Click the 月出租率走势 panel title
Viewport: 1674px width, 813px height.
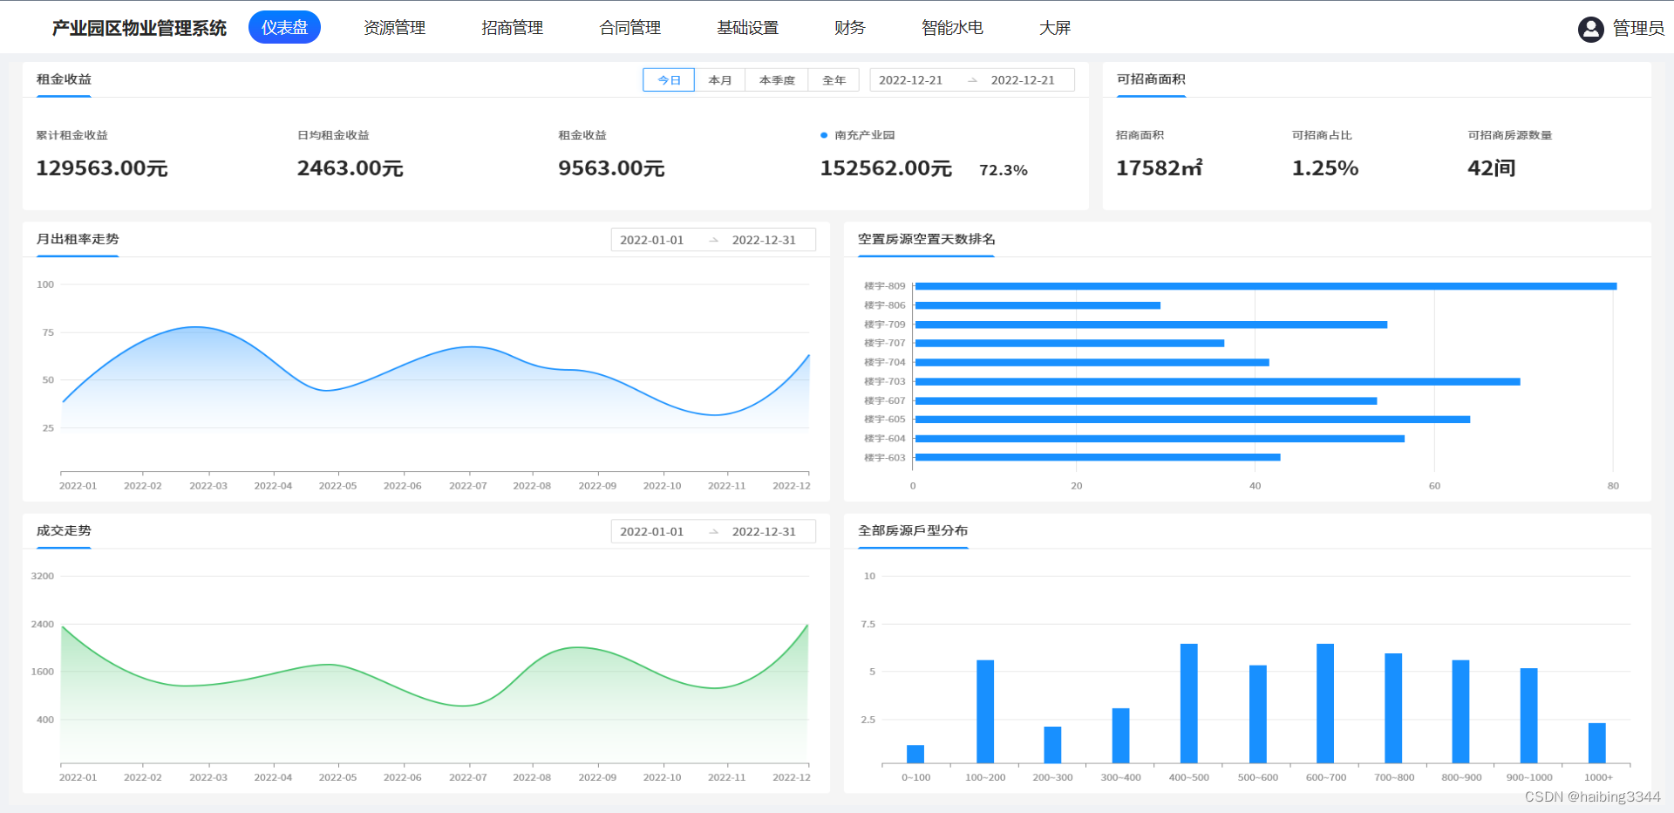click(x=78, y=239)
